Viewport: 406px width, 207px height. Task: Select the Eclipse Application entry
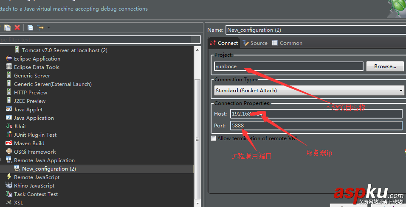click(x=37, y=58)
